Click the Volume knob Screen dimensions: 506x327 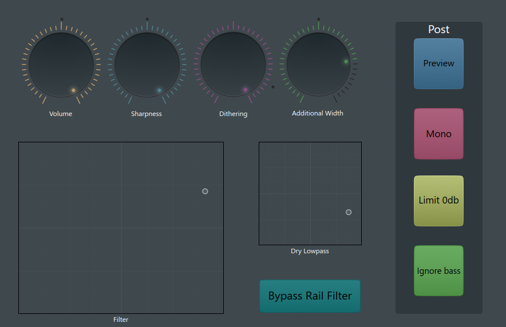tap(61, 65)
